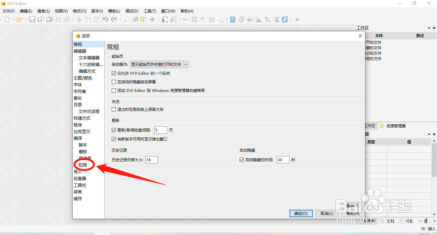Viewport: 437px width, 235px height.
Task: Click the Save All stacked-disks icon
Action: point(49,19)
